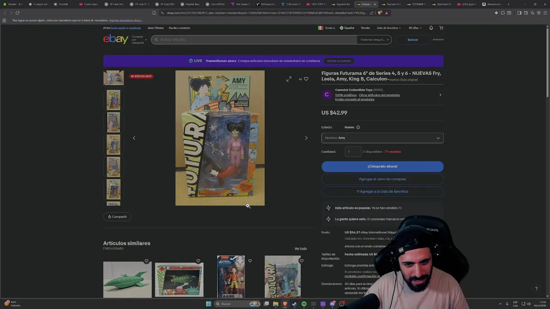
Task: Open the eBay logo home link
Action: pyautogui.click(x=116, y=39)
